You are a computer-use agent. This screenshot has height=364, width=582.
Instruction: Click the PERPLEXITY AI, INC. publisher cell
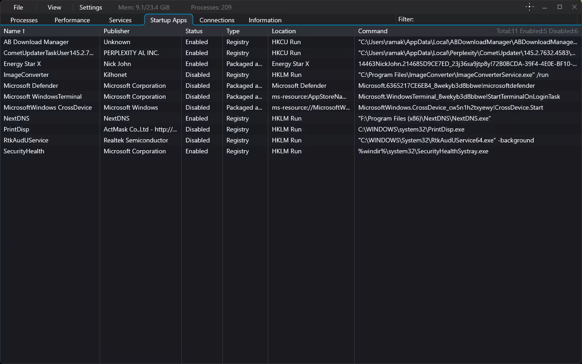tap(131, 53)
